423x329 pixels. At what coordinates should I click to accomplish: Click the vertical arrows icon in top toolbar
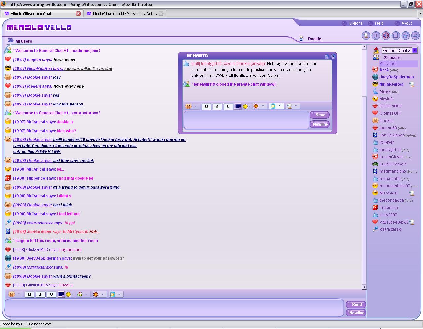[x=376, y=36]
